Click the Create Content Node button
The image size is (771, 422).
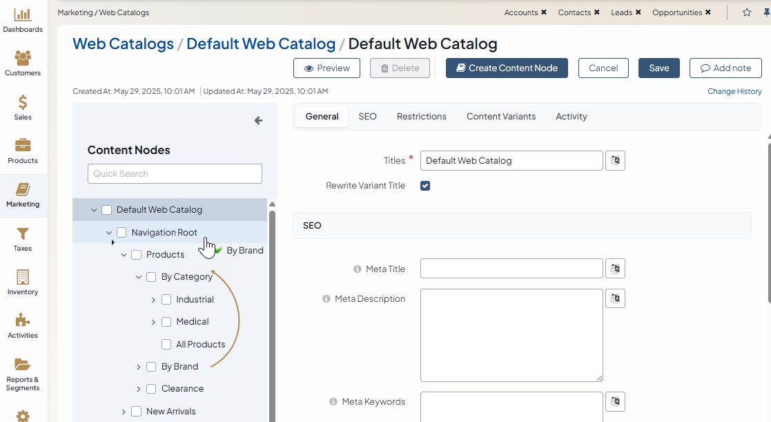click(x=507, y=68)
